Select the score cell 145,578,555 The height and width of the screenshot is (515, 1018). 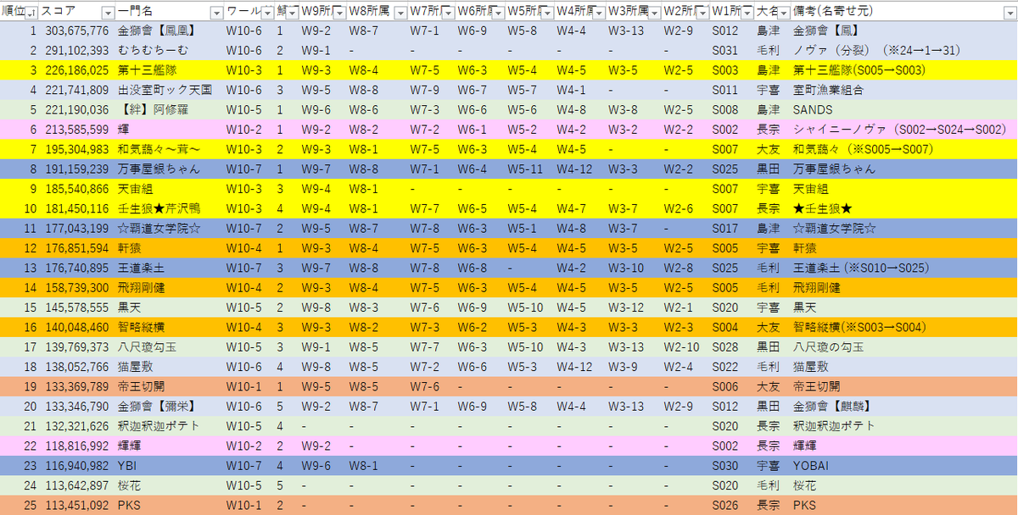pyautogui.click(x=76, y=307)
